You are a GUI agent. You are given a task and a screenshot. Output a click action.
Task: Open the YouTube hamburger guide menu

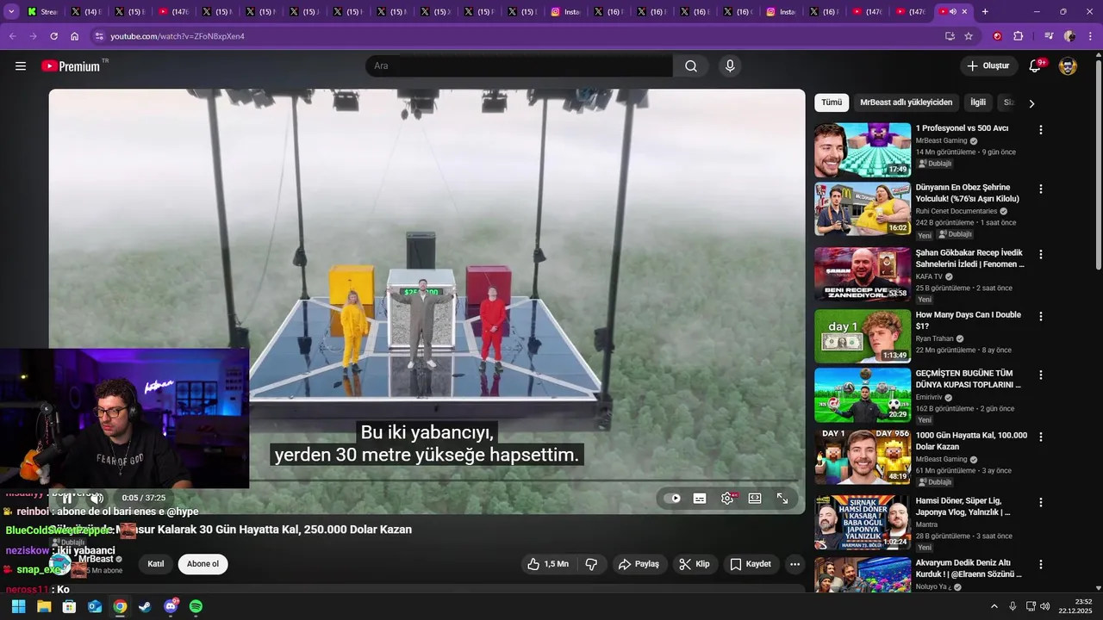tap(21, 66)
